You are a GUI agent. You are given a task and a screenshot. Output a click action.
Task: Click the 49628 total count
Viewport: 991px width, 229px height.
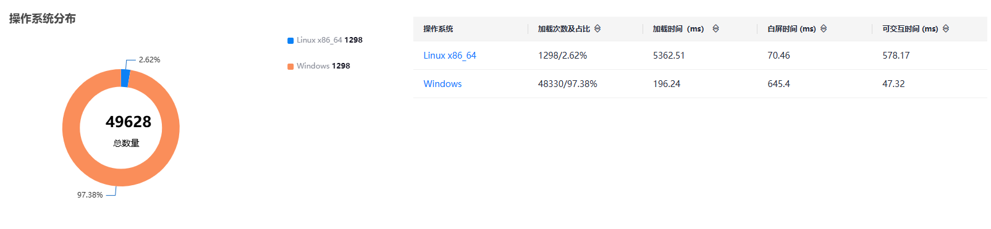[129, 122]
